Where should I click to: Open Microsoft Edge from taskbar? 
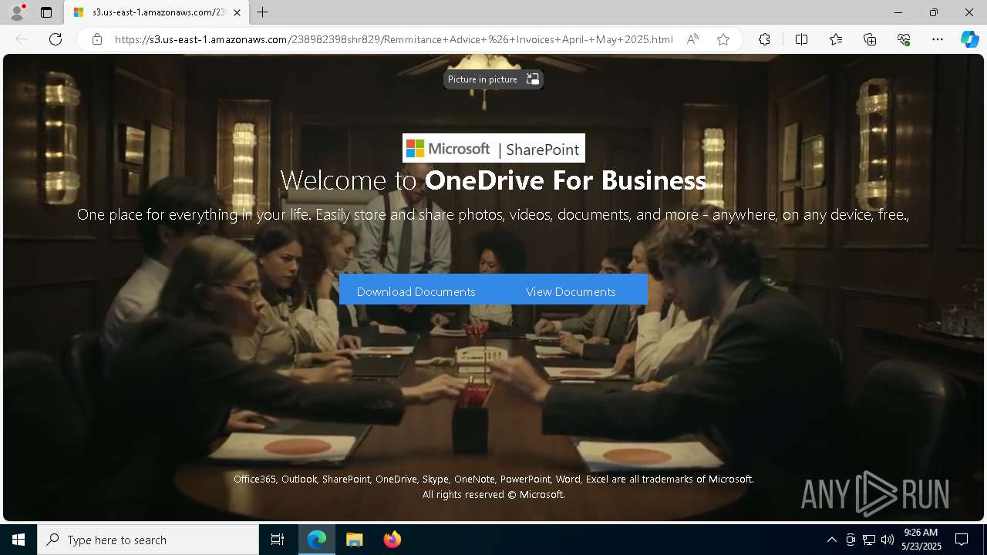coord(317,540)
